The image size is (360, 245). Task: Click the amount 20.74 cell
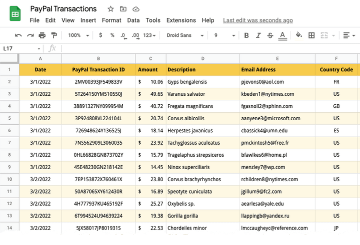tap(150, 118)
